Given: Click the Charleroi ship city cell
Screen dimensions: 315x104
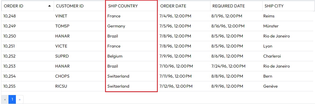Looking at the screenshot, I should coord(288,56).
